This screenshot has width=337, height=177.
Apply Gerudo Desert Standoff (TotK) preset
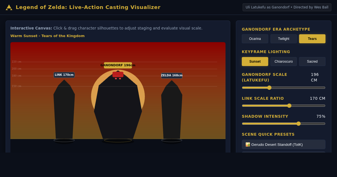(x=284, y=144)
